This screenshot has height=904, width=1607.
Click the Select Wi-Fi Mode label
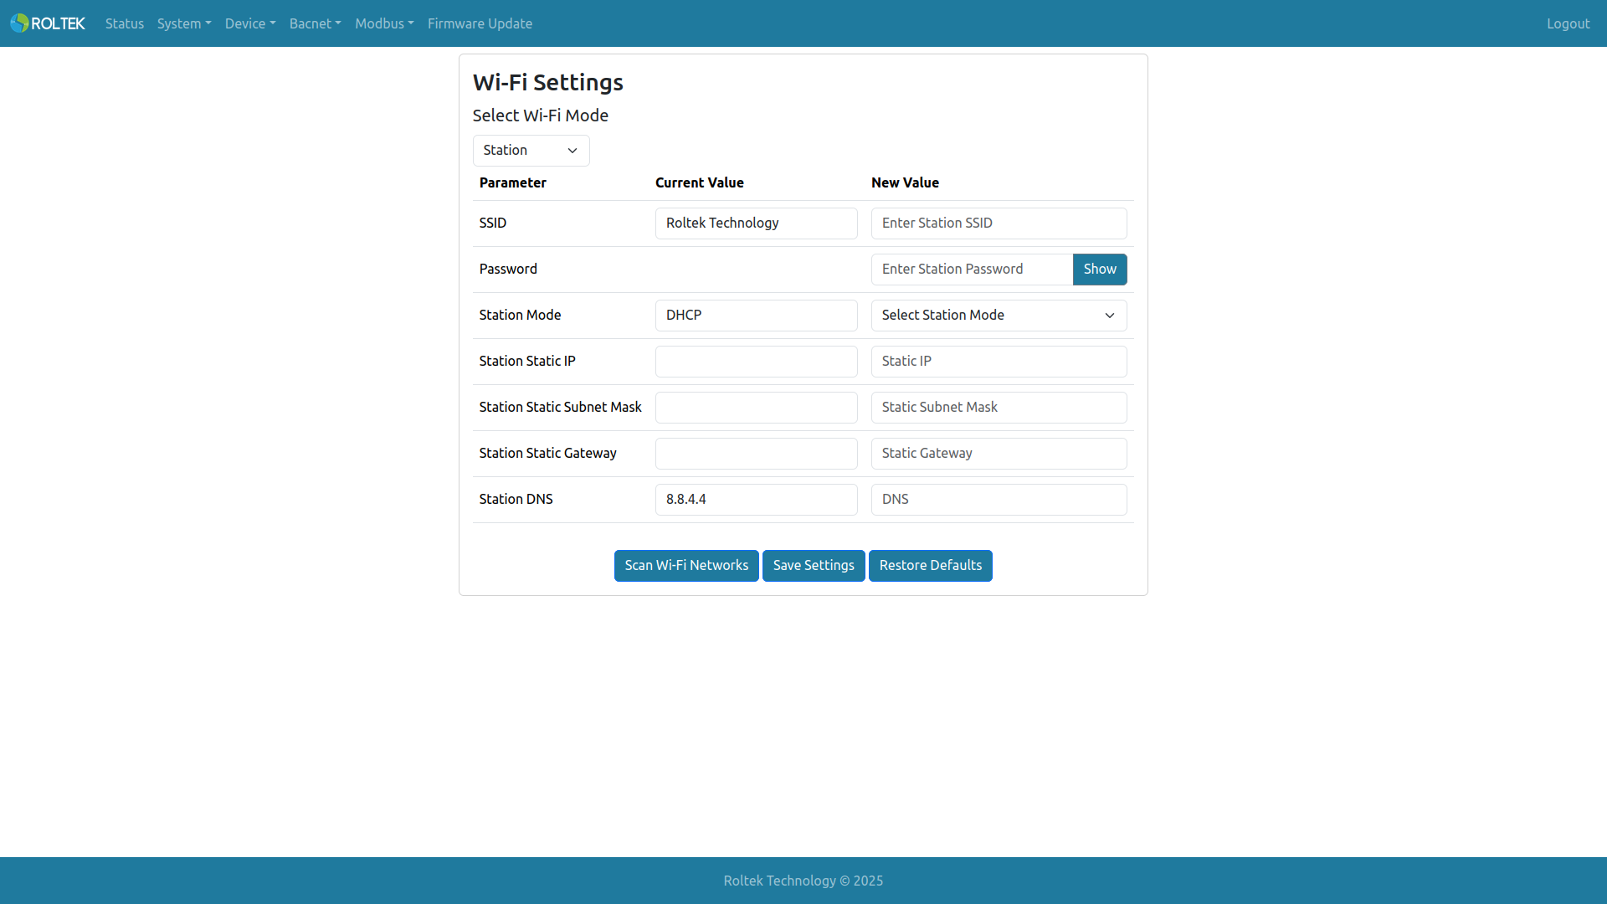coord(540,116)
